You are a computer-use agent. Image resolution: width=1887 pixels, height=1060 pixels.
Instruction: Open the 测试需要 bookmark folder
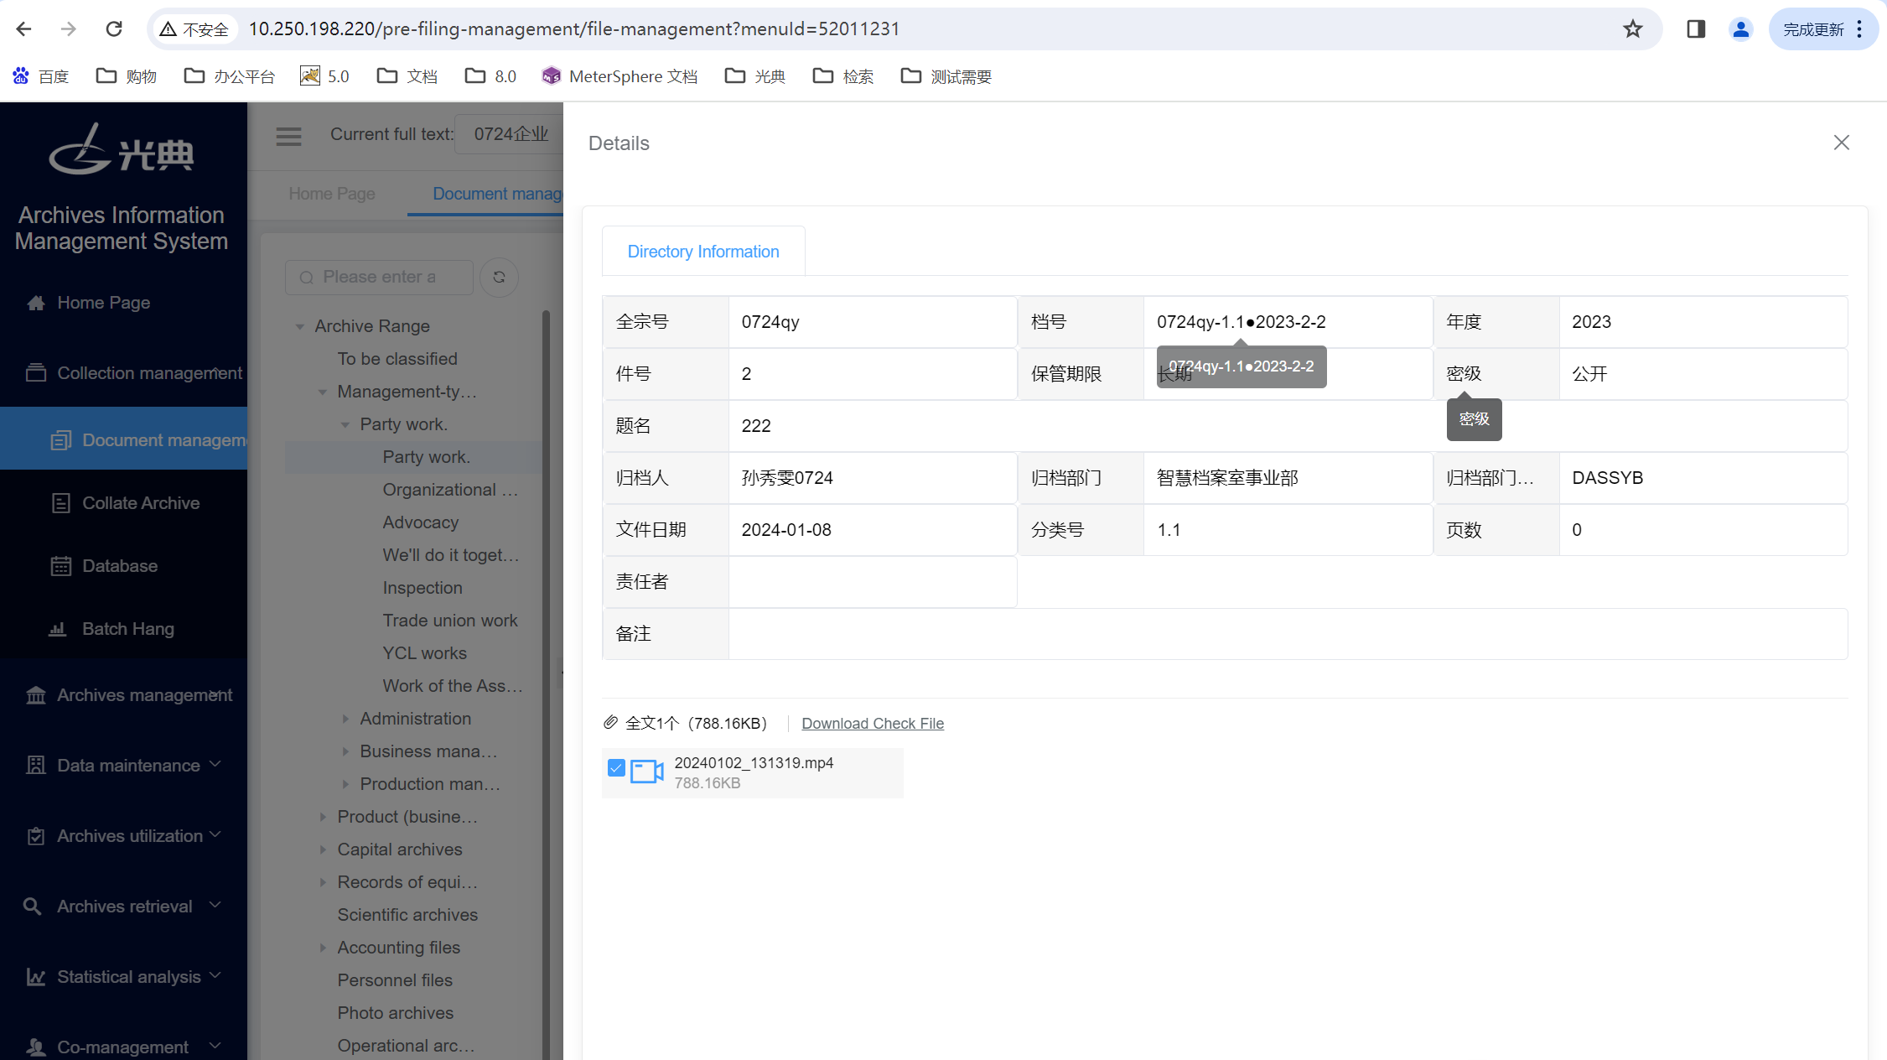pos(946,76)
